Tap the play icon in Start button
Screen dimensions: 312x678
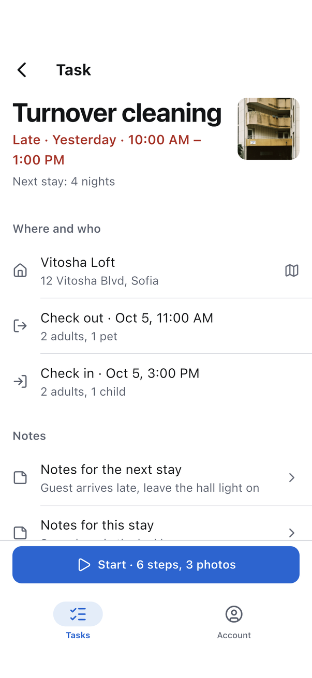[x=84, y=565]
